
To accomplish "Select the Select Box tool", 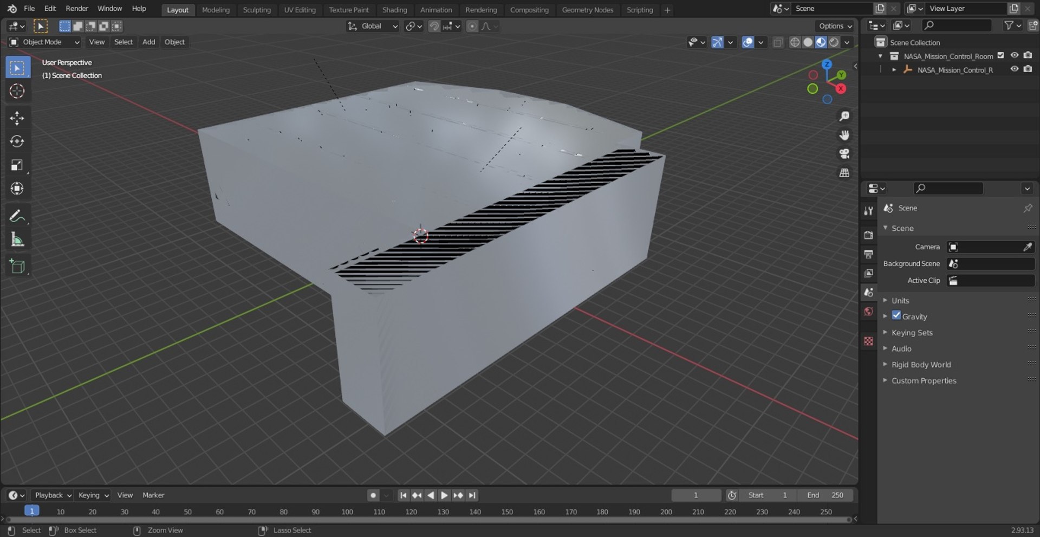I will (x=17, y=68).
